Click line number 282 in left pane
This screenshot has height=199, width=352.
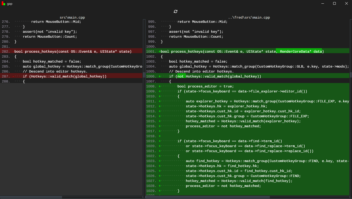click(6, 52)
